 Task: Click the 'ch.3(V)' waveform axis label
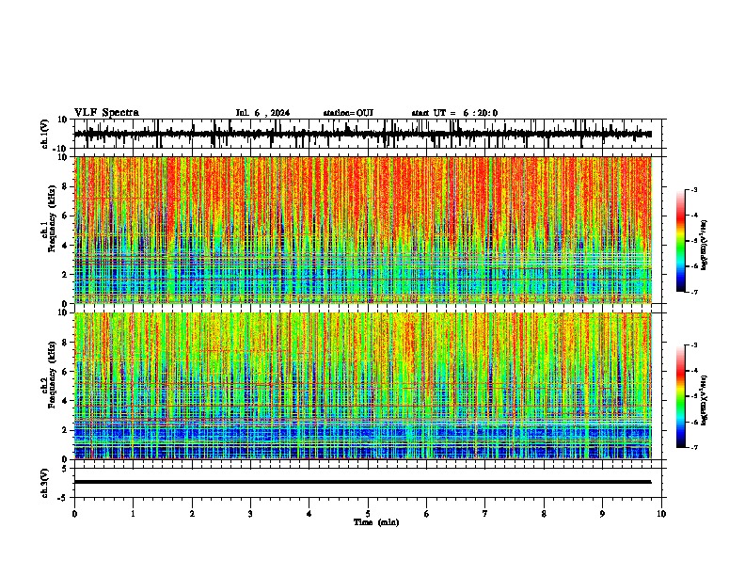(45, 483)
